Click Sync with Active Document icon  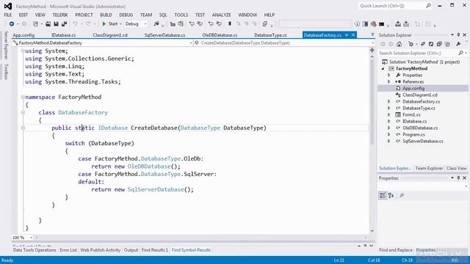(x=423, y=44)
